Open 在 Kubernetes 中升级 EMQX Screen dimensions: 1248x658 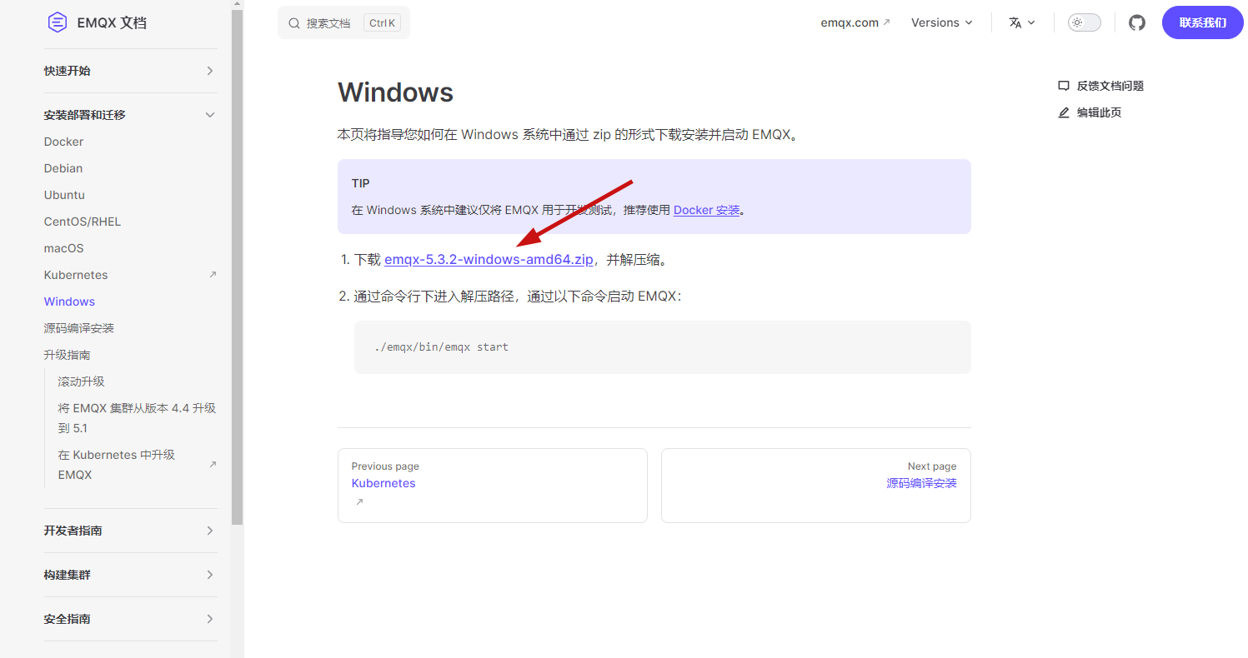pyautogui.click(x=116, y=465)
